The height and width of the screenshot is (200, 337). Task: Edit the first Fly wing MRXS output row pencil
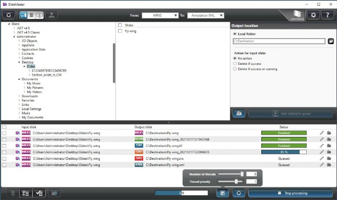pyautogui.click(x=321, y=133)
